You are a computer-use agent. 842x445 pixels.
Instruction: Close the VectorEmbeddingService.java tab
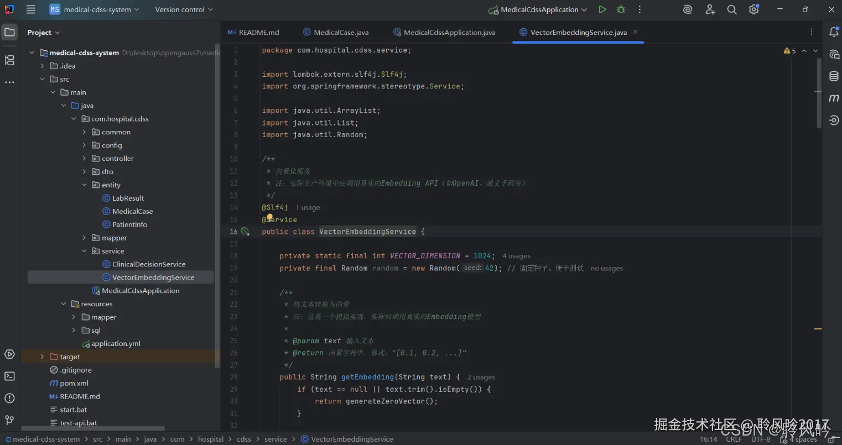click(636, 32)
